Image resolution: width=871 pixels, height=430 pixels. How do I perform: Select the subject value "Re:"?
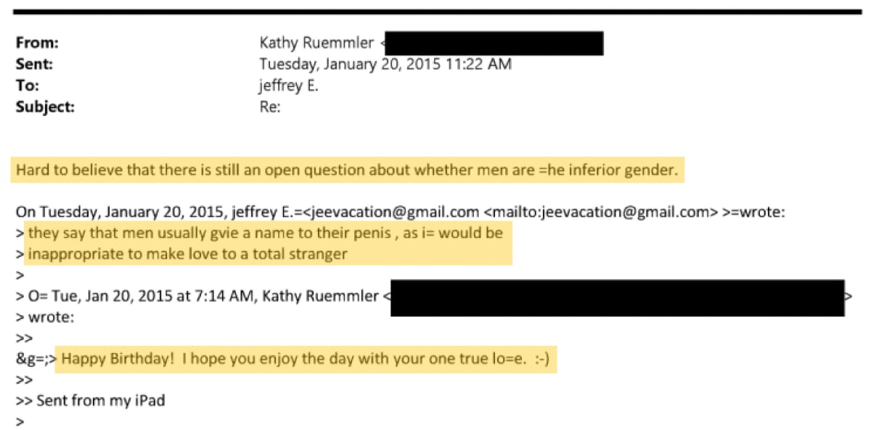tap(271, 107)
